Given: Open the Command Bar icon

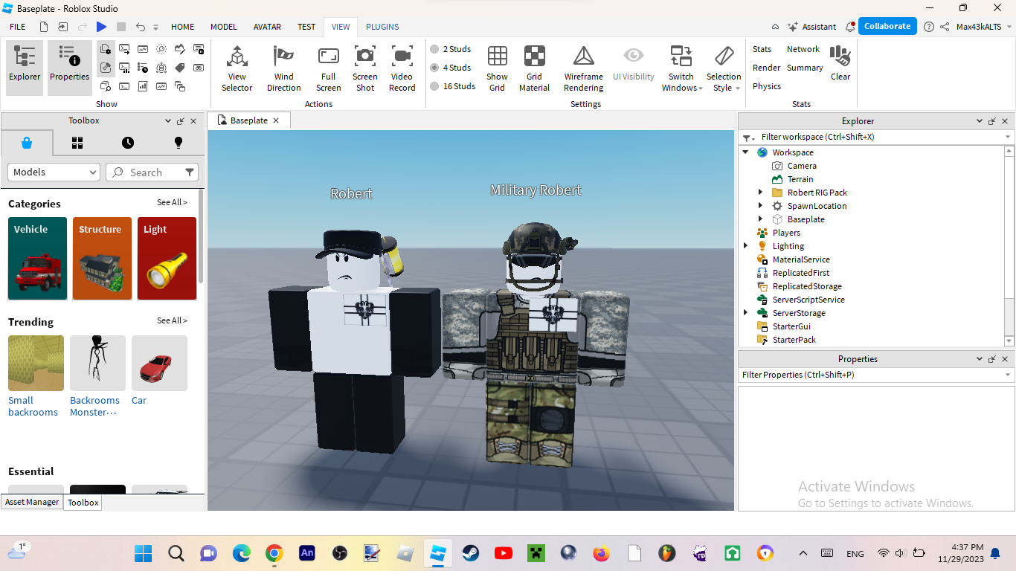Looking at the screenshot, I should pos(124,86).
